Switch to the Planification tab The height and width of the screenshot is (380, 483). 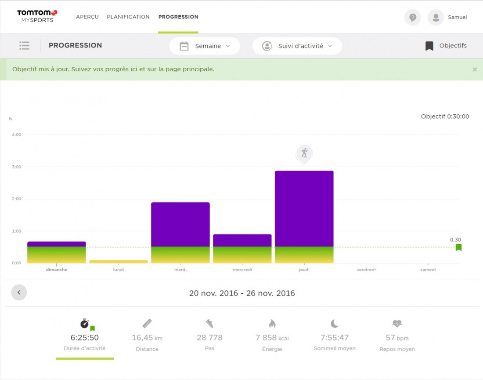pos(128,17)
